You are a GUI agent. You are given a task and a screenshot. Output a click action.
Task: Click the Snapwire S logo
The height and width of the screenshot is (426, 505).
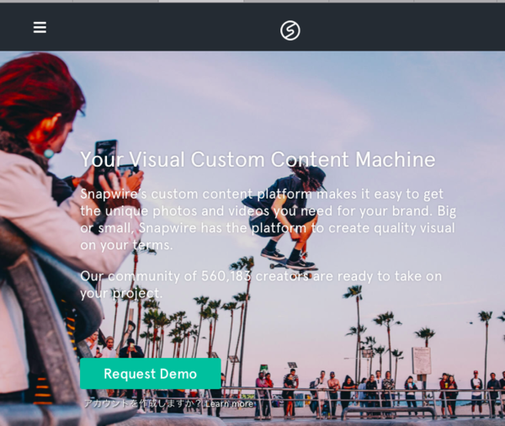pos(290,30)
